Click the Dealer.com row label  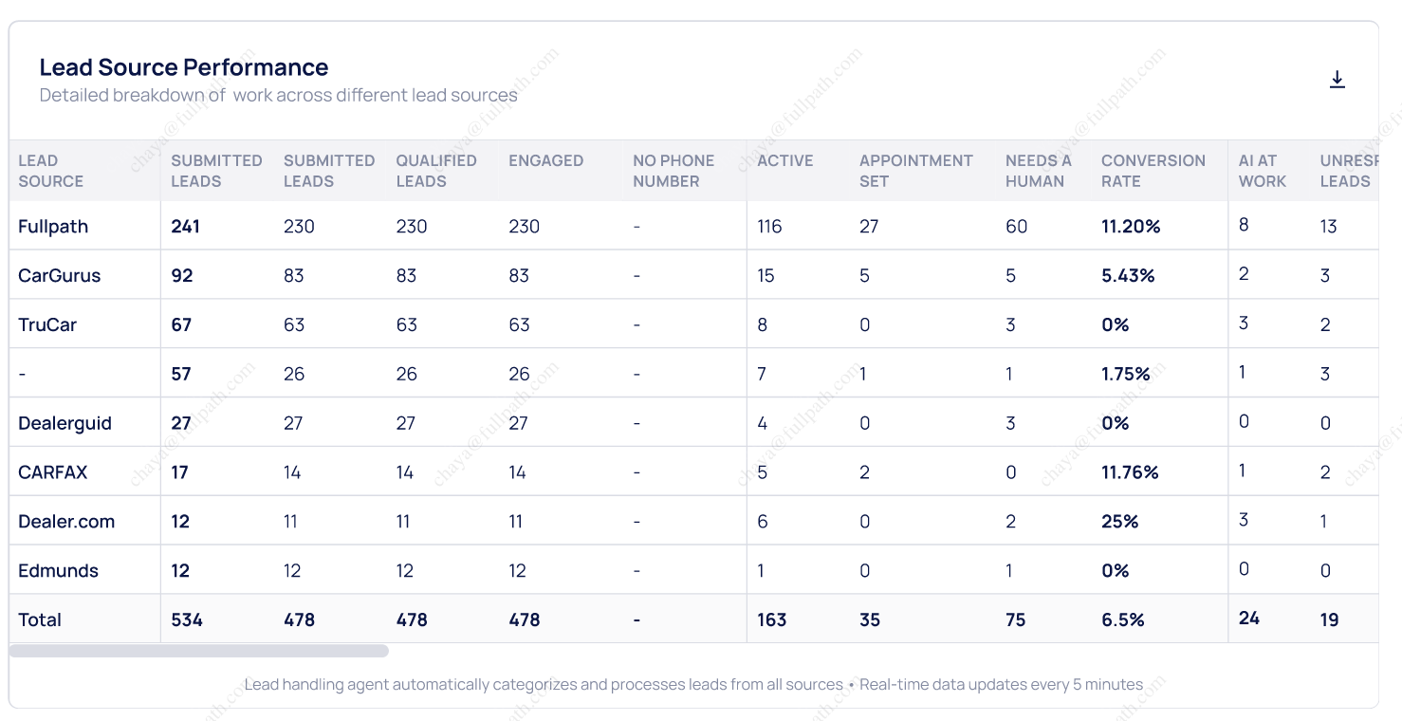point(66,522)
